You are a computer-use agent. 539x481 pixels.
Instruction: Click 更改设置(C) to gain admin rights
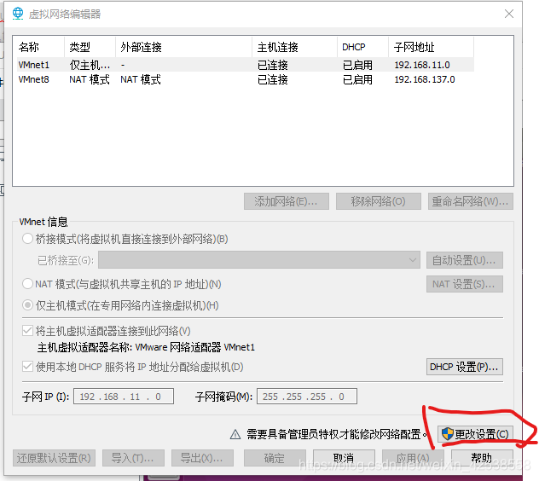pyautogui.click(x=475, y=434)
